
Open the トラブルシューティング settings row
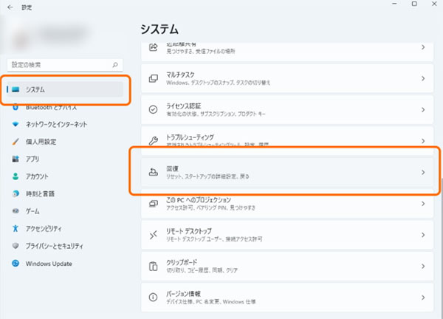point(287,141)
